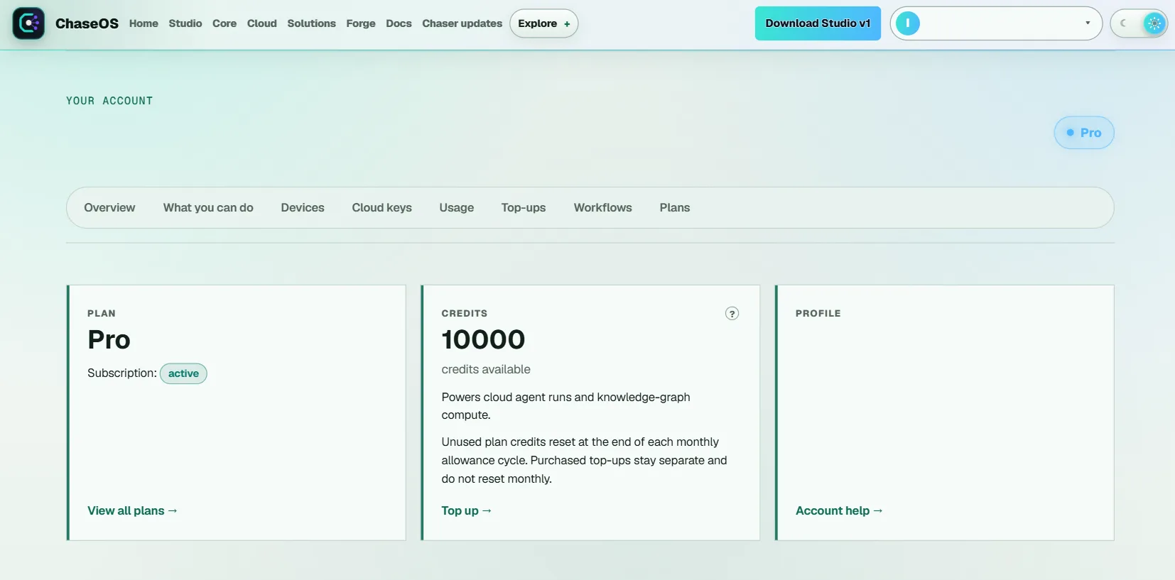Click the PROFILE card label

click(x=818, y=314)
